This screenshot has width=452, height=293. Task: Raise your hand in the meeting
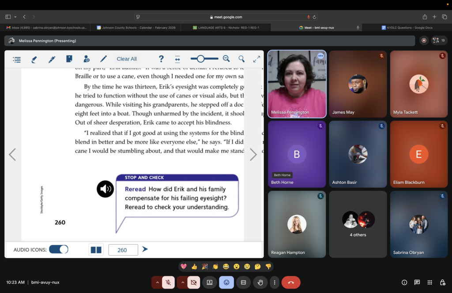coord(260,282)
